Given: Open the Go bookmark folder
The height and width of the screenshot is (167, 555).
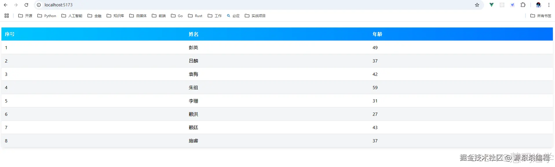Looking at the screenshot, I should coord(177,16).
